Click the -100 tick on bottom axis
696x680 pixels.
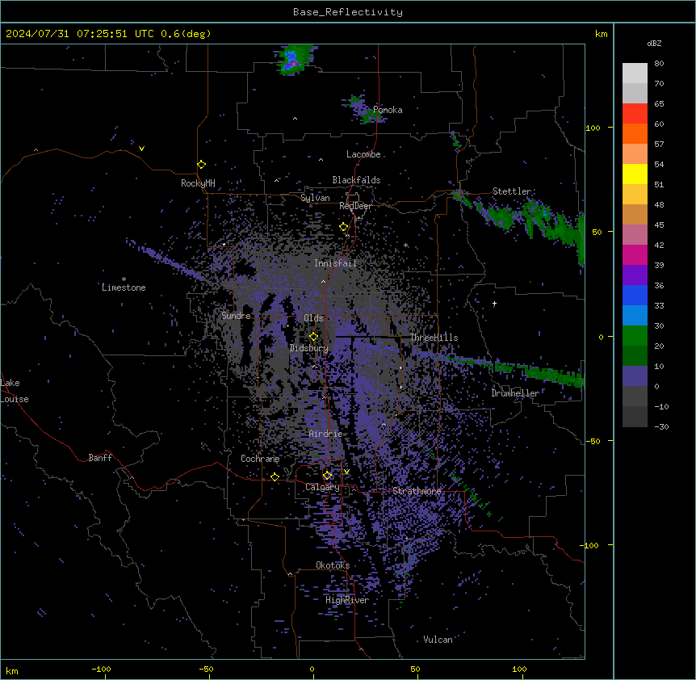(x=102, y=669)
